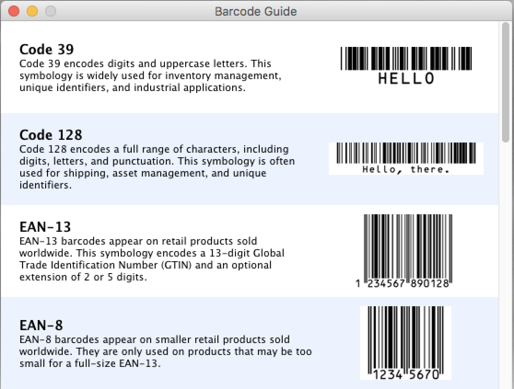Click the Code 128 description paragraph
Viewport: 514px width, 389px height.
point(157,167)
